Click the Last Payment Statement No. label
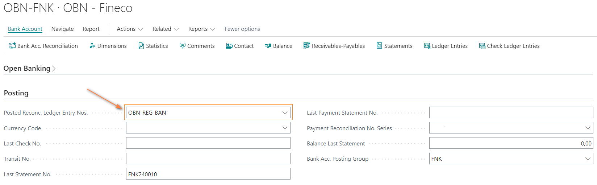Image resolution: width=597 pixels, height=185 pixels. point(342,113)
